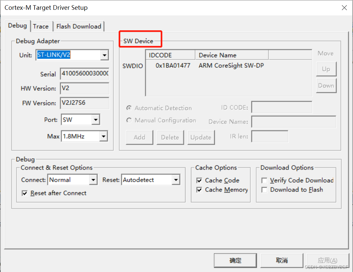Move device Down button

tap(326, 85)
